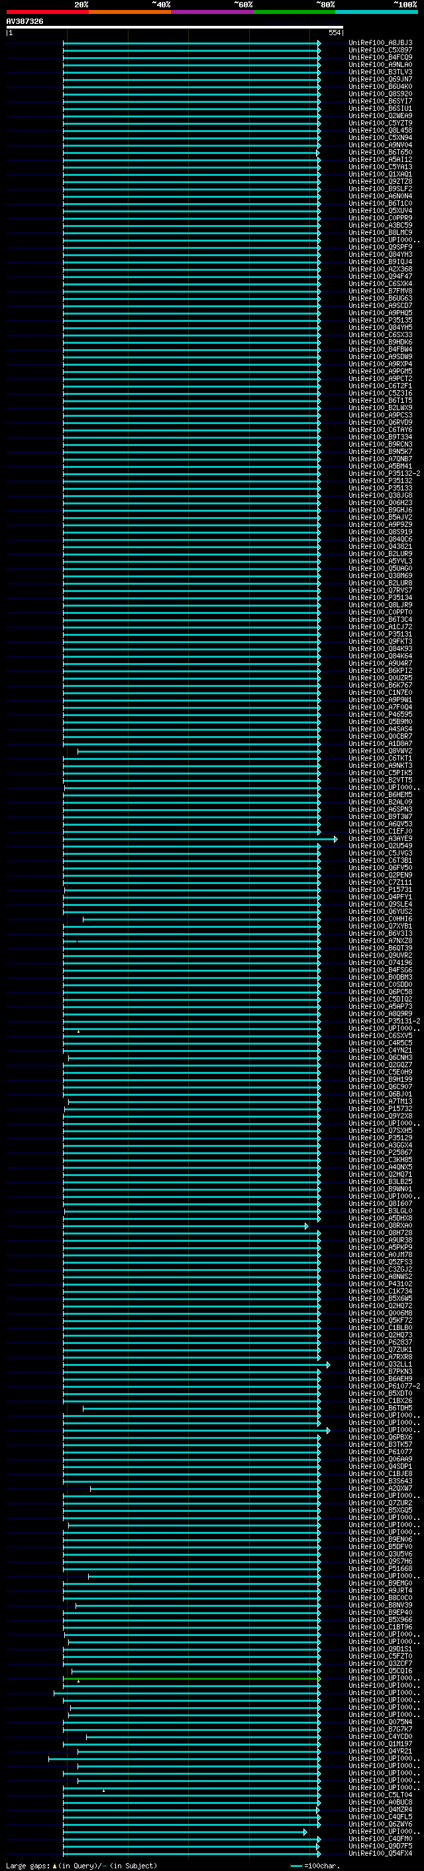This screenshot has height=1871, width=424.
Task: Select the UniRef100_B6T650 label
Action: point(380,153)
